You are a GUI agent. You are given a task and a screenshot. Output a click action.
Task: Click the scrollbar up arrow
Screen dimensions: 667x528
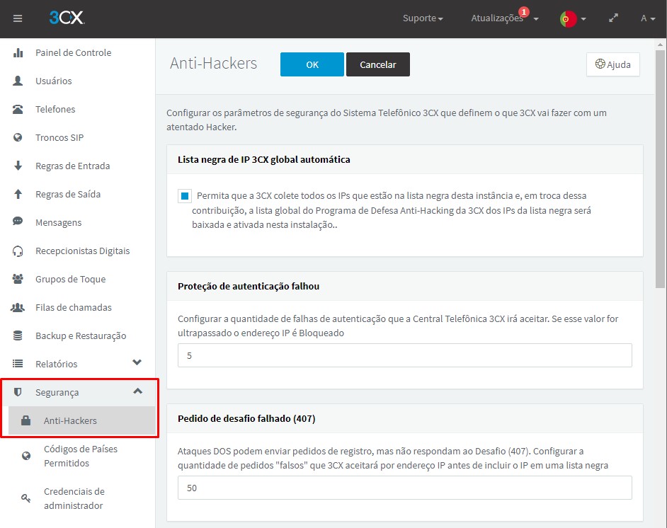pos(660,44)
